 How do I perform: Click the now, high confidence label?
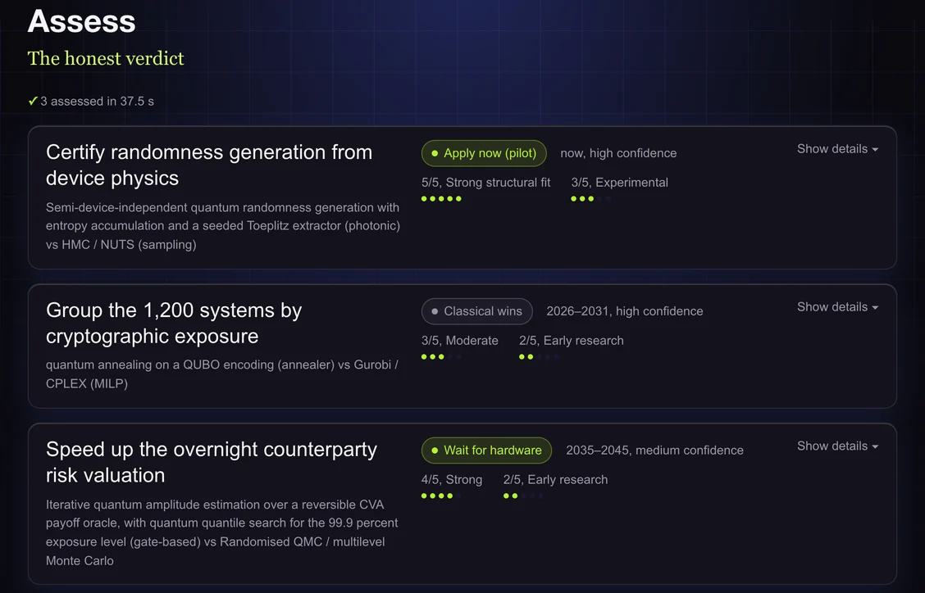click(x=618, y=153)
